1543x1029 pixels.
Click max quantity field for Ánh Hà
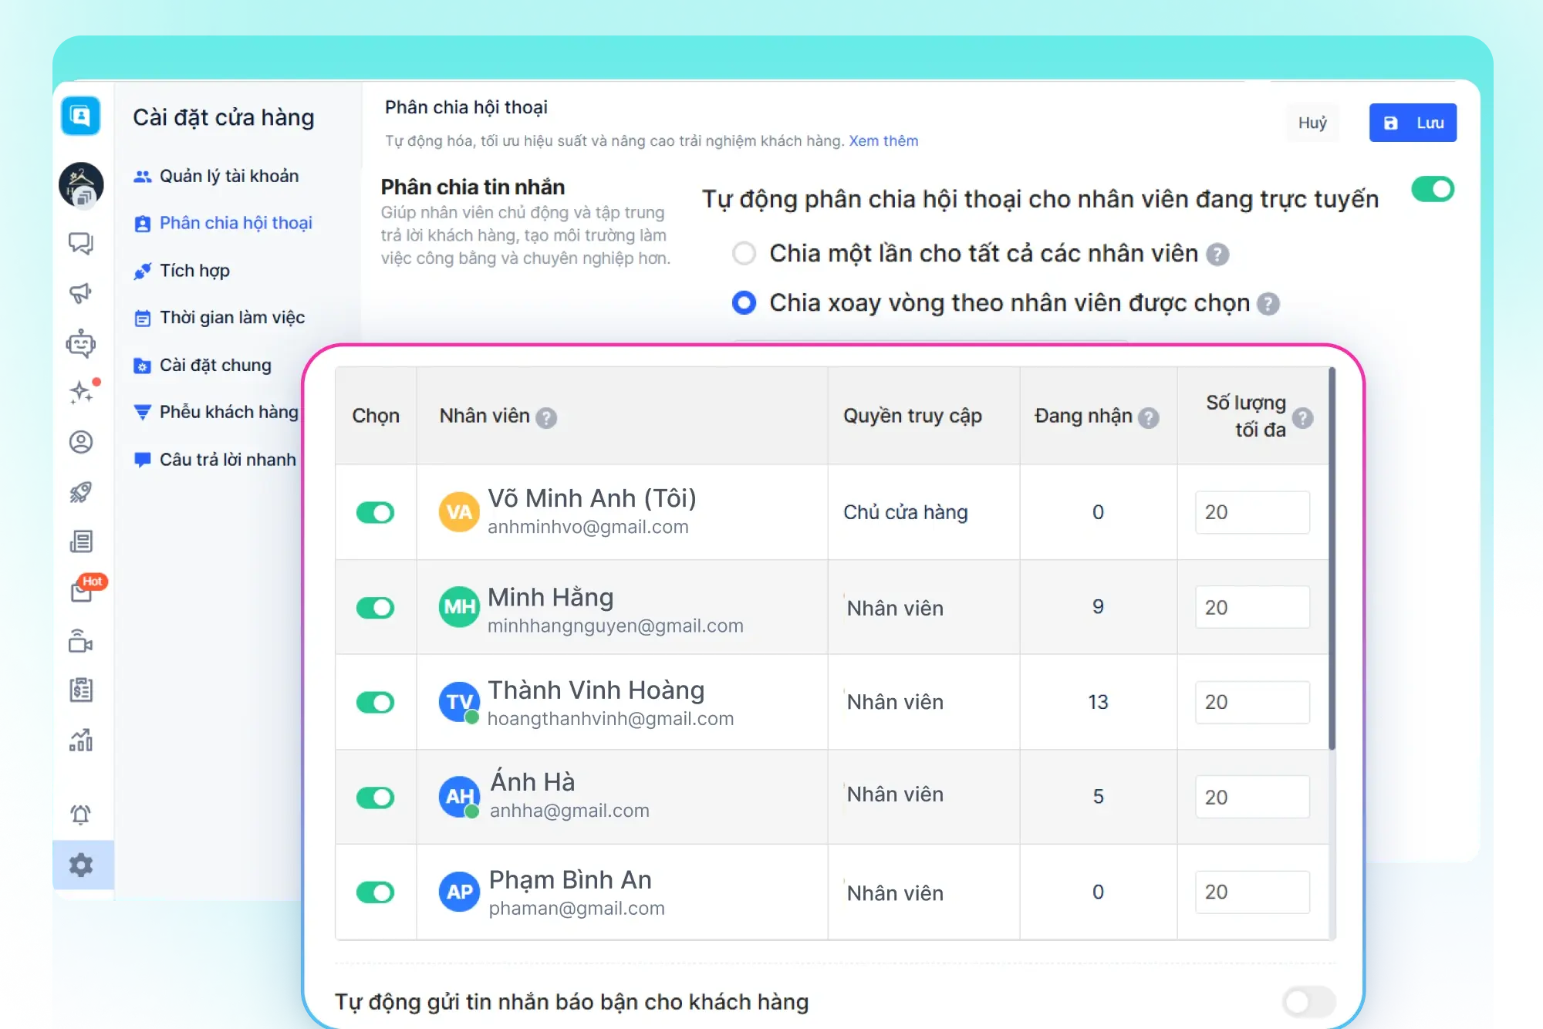(1251, 797)
